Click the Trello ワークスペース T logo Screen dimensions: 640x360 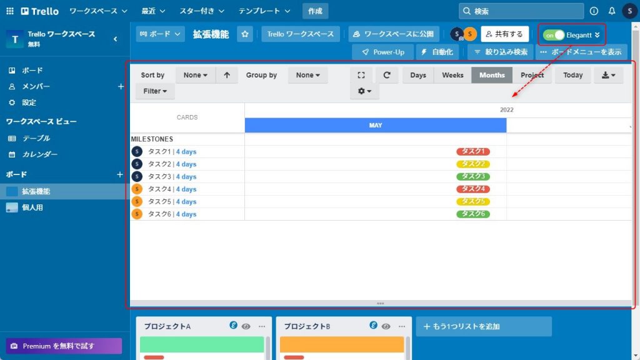(15, 39)
